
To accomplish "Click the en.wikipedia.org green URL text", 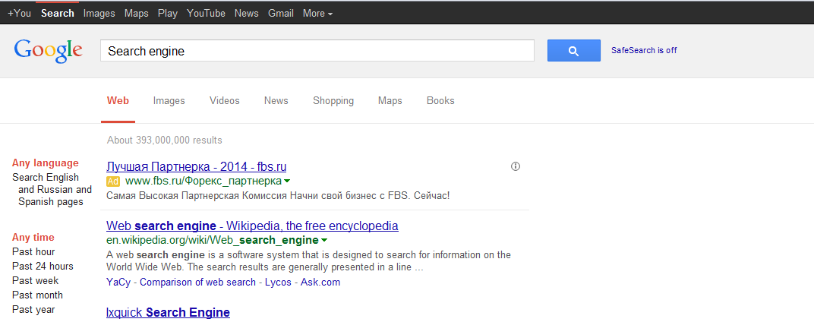I will point(213,241).
